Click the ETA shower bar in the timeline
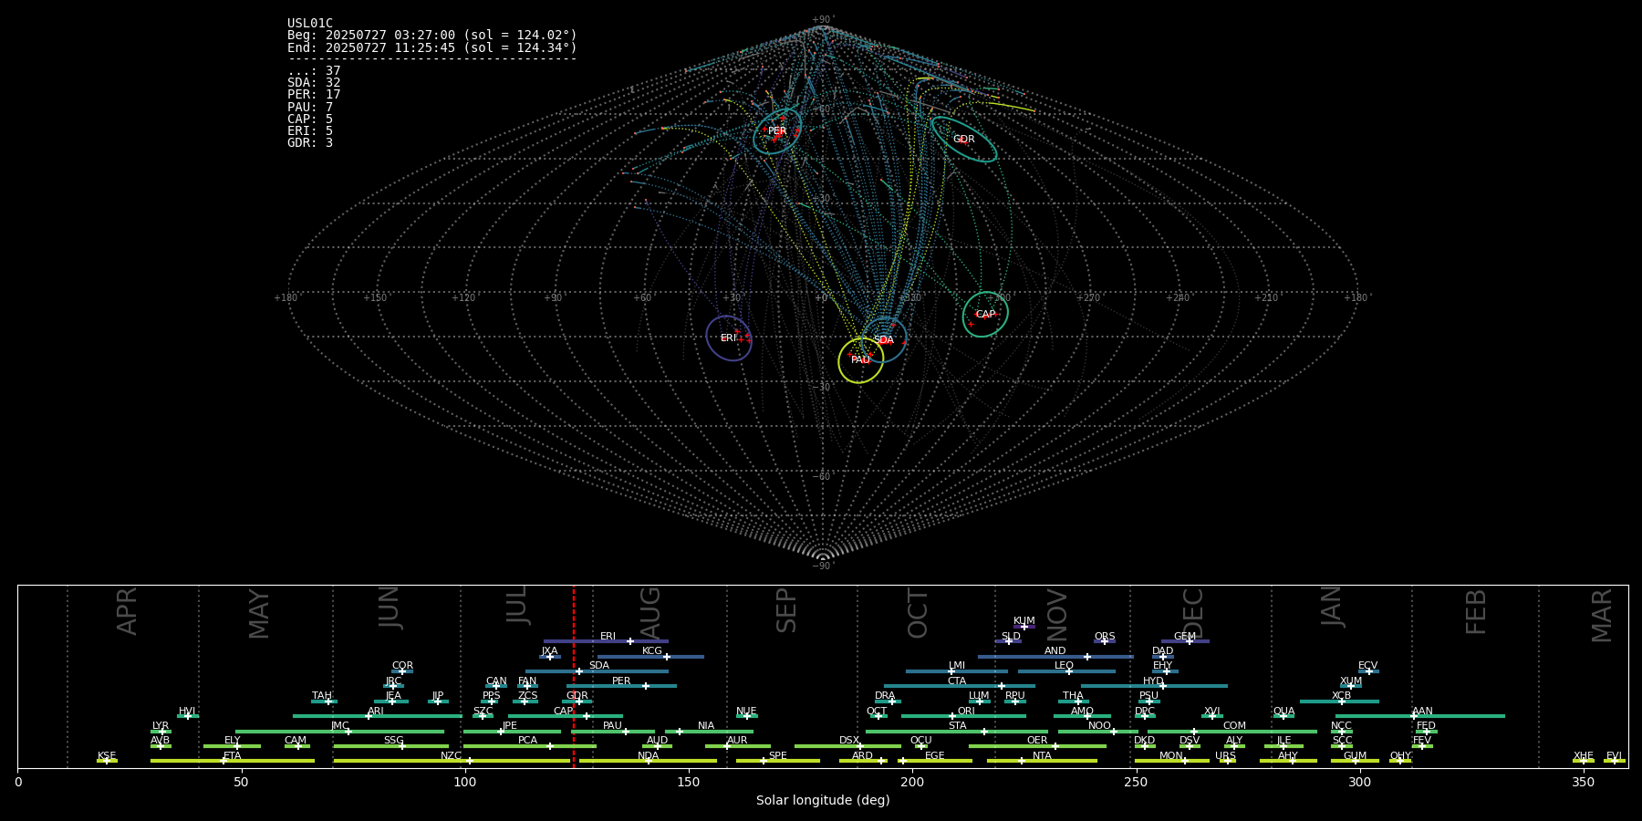 point(233,761)
